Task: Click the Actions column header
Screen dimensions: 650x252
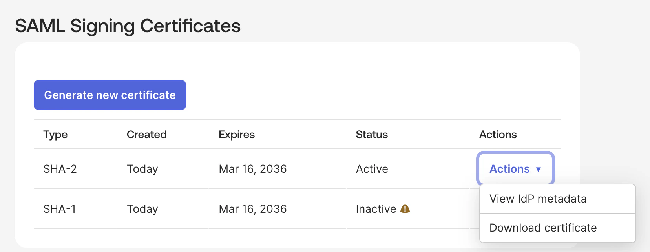Action: point(497,135)
